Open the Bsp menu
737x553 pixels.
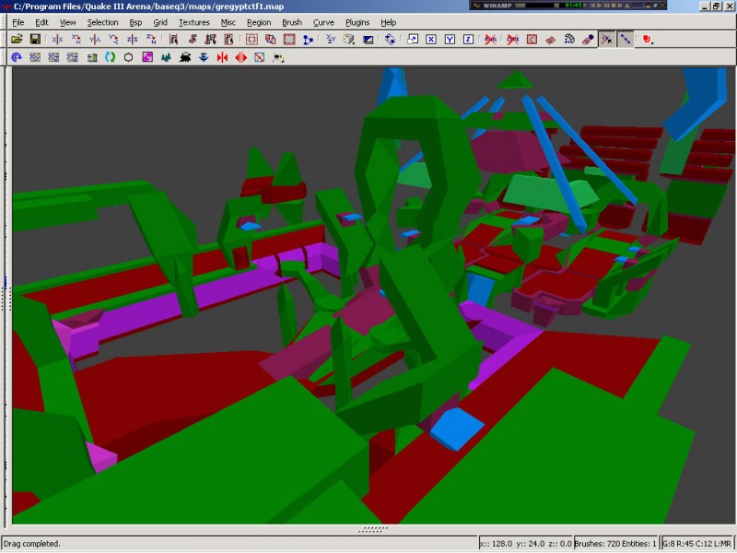[x=135, y=22]
